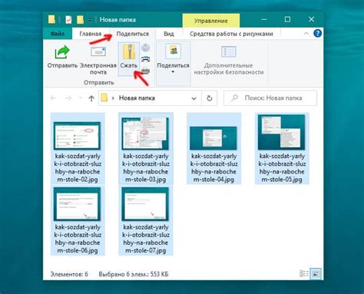Expand the address bar history chevron

tap(194, 98)
